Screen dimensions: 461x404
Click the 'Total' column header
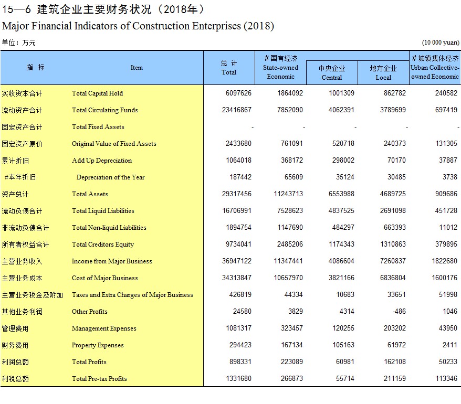(x=229, y=68)
